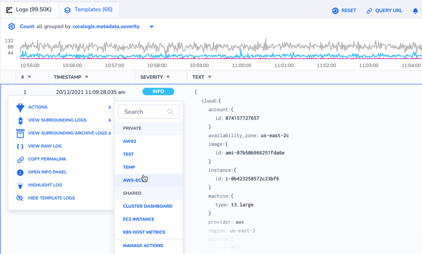The width and height of the screenshot is (422, 254).
Task: Open the notifications bell icon
Action: pyautogui.click(x=415, y=11)
